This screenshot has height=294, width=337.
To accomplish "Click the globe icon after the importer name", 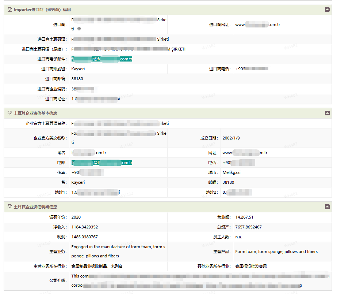I will pos(79,29).
